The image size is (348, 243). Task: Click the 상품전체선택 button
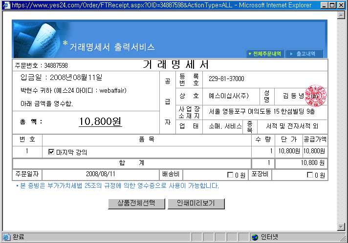point(136,203)
